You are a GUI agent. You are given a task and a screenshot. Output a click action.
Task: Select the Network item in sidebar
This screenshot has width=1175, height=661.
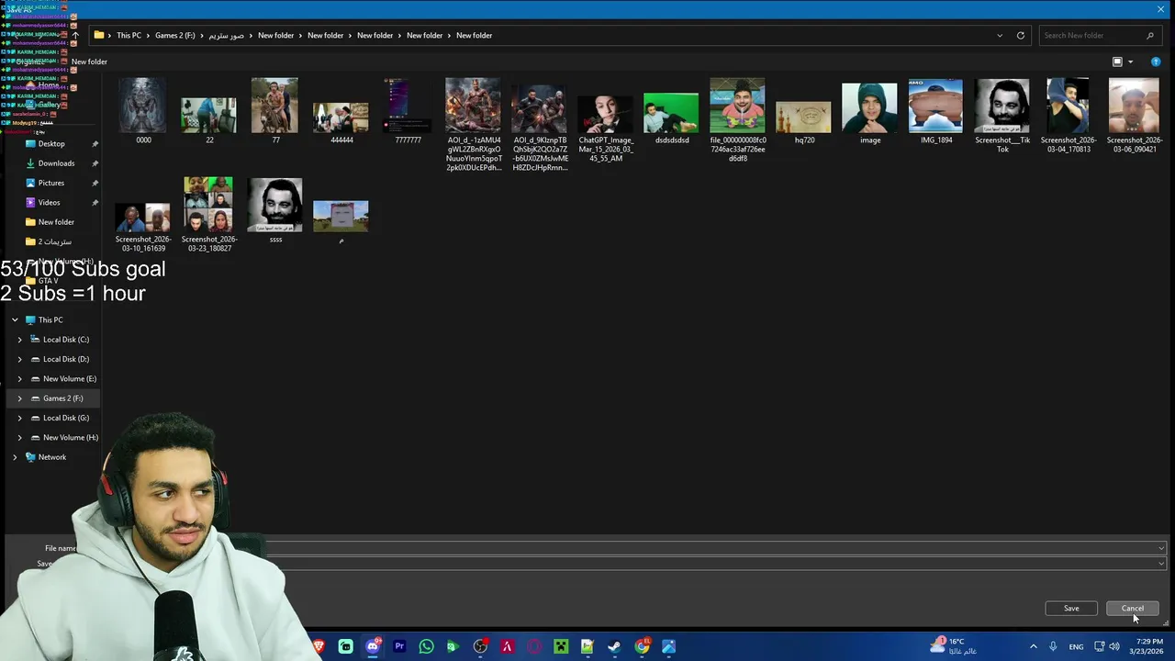tap(52, 457)
